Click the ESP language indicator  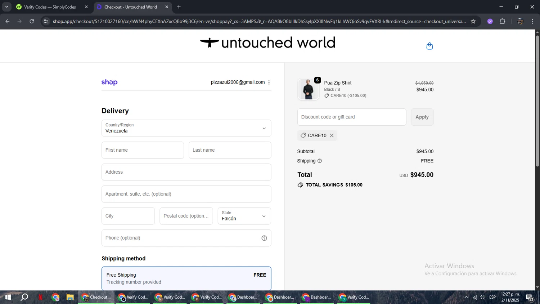(x=492, y=298)
